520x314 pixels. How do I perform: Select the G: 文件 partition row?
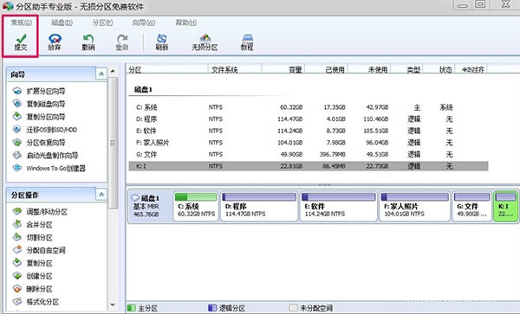point(308,155)
